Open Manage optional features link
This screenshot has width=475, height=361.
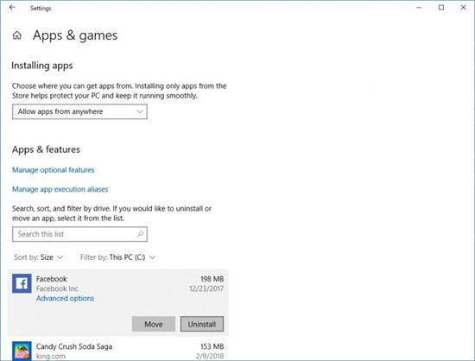[x=54, y=170]
